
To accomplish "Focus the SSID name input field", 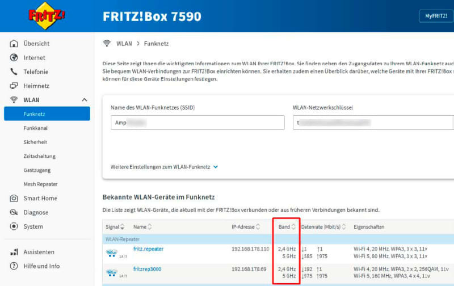I will [x=197, y=123].
